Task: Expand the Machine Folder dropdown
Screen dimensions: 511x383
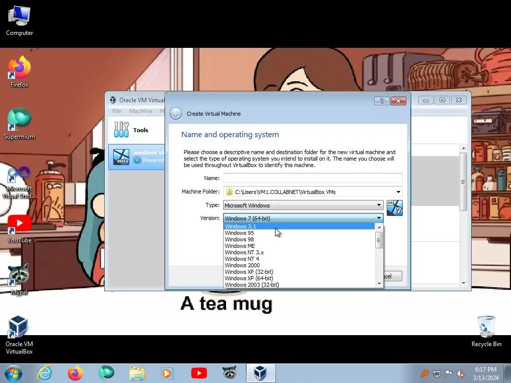Action: coord(398,192)
